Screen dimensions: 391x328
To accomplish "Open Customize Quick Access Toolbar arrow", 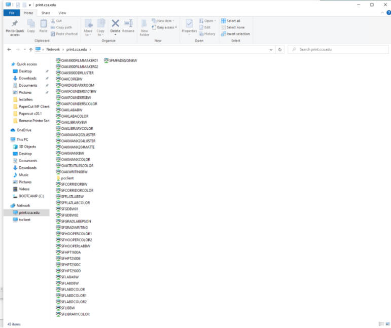I will tap(30, 5).
